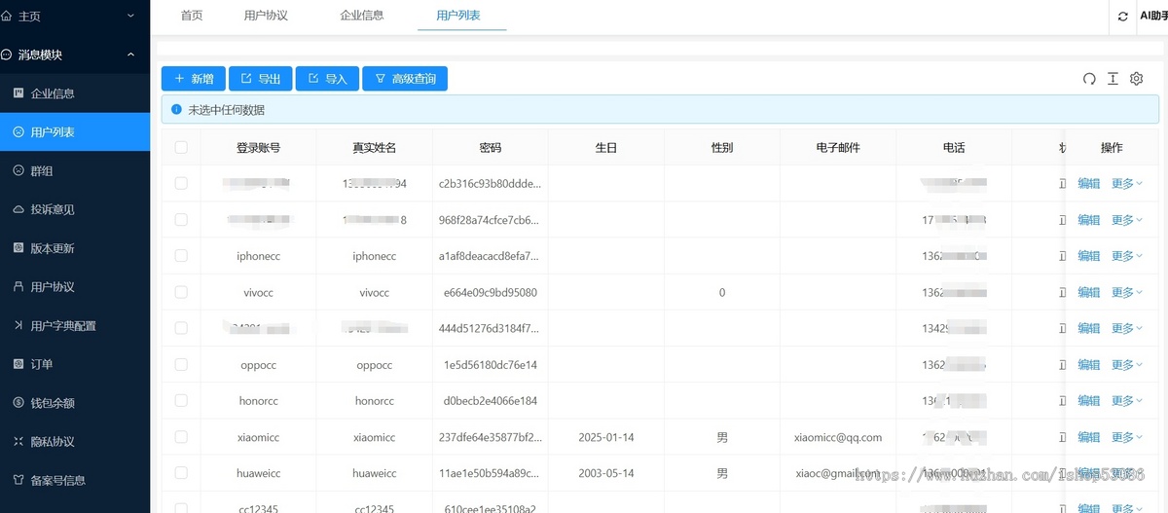This screenshot has height=513, width=1168.
Task: Click the xiaomicc@qq.com email cell
Action: click(838, 437)
